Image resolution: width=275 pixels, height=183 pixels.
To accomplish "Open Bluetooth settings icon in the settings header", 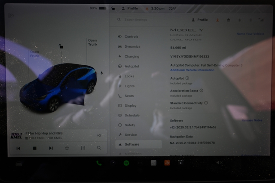I will pyautogui.click(x=251, y=20).
